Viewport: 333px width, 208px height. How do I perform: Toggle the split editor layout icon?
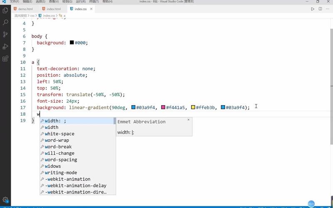pyautogui.click(x=321, y=9)
